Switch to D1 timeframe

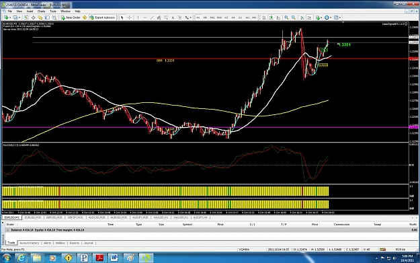tap(241, 17)
